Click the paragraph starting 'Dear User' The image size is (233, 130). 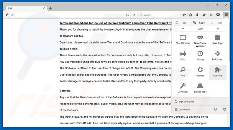pyautogui.click(x=115, y=45)
